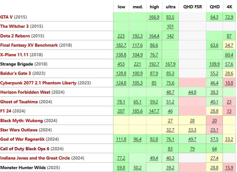
Task: Click Black Myth: Wukong QHD value 20
Action: pyautogui.click(x=214, y=121)
